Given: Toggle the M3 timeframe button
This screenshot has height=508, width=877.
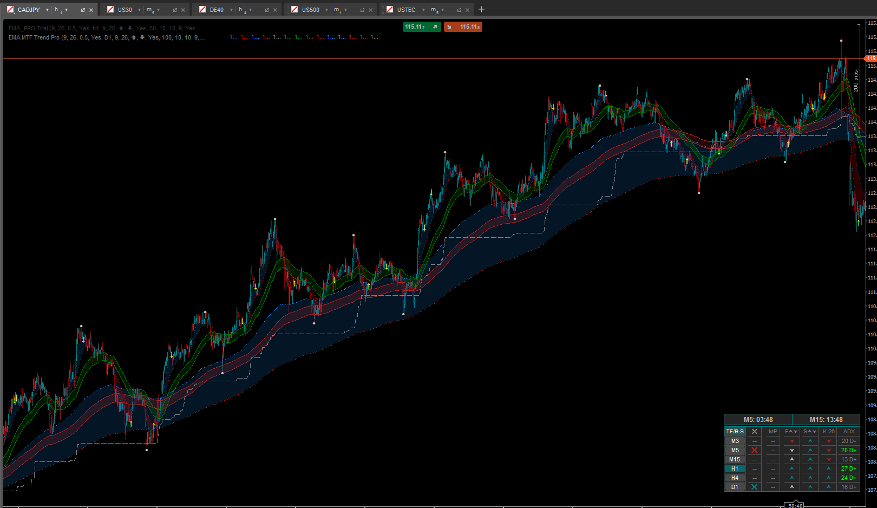Looking at the screenshot, I should point(735,441).
